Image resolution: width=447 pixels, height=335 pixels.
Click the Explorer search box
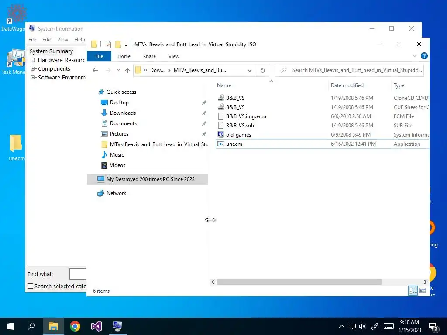pyautogui.click(x=349, y=70)
